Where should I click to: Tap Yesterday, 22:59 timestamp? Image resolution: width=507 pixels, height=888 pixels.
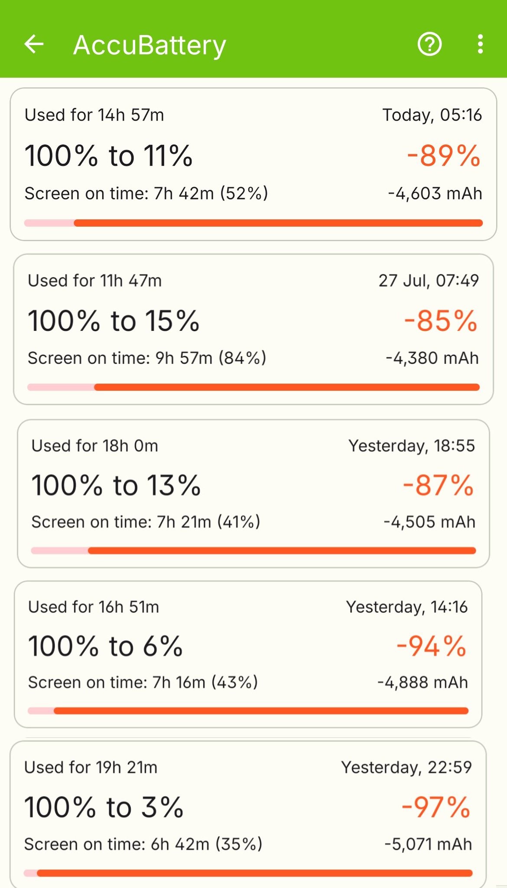point(406,767)
